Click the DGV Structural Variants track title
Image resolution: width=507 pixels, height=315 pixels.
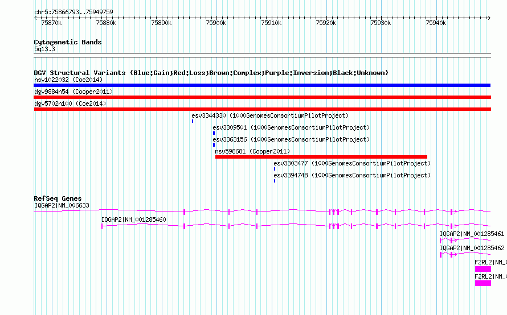coord(211,73)
